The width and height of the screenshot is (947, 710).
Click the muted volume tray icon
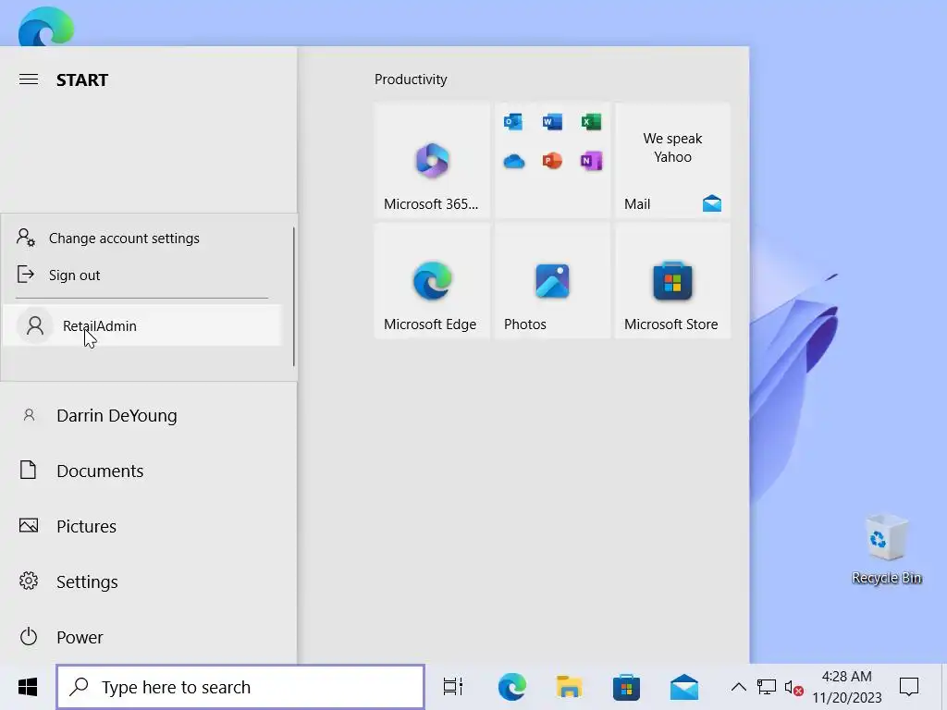(793, 687)
